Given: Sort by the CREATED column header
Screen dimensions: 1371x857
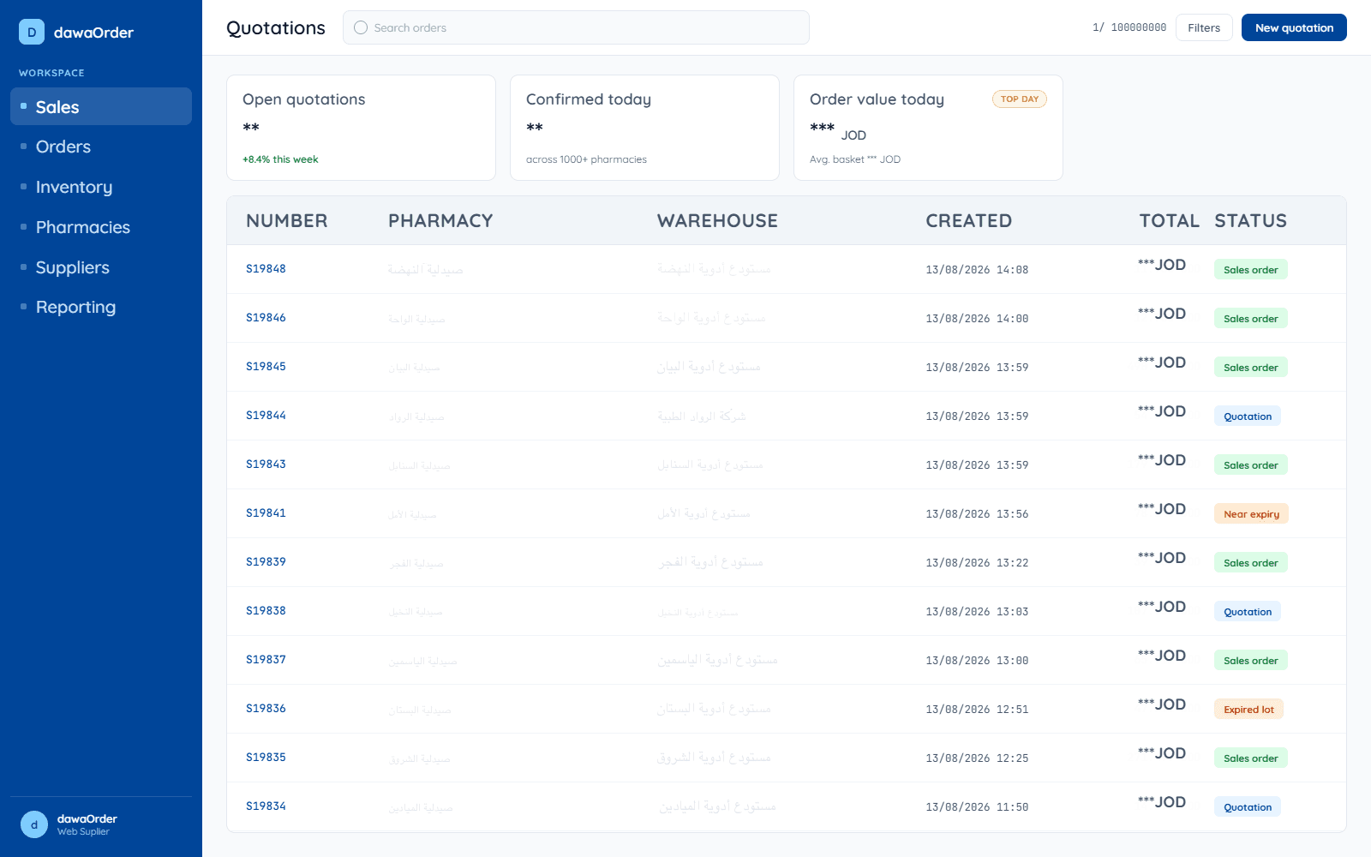Looking at the screenshot, I should click(x=968, y=221).
